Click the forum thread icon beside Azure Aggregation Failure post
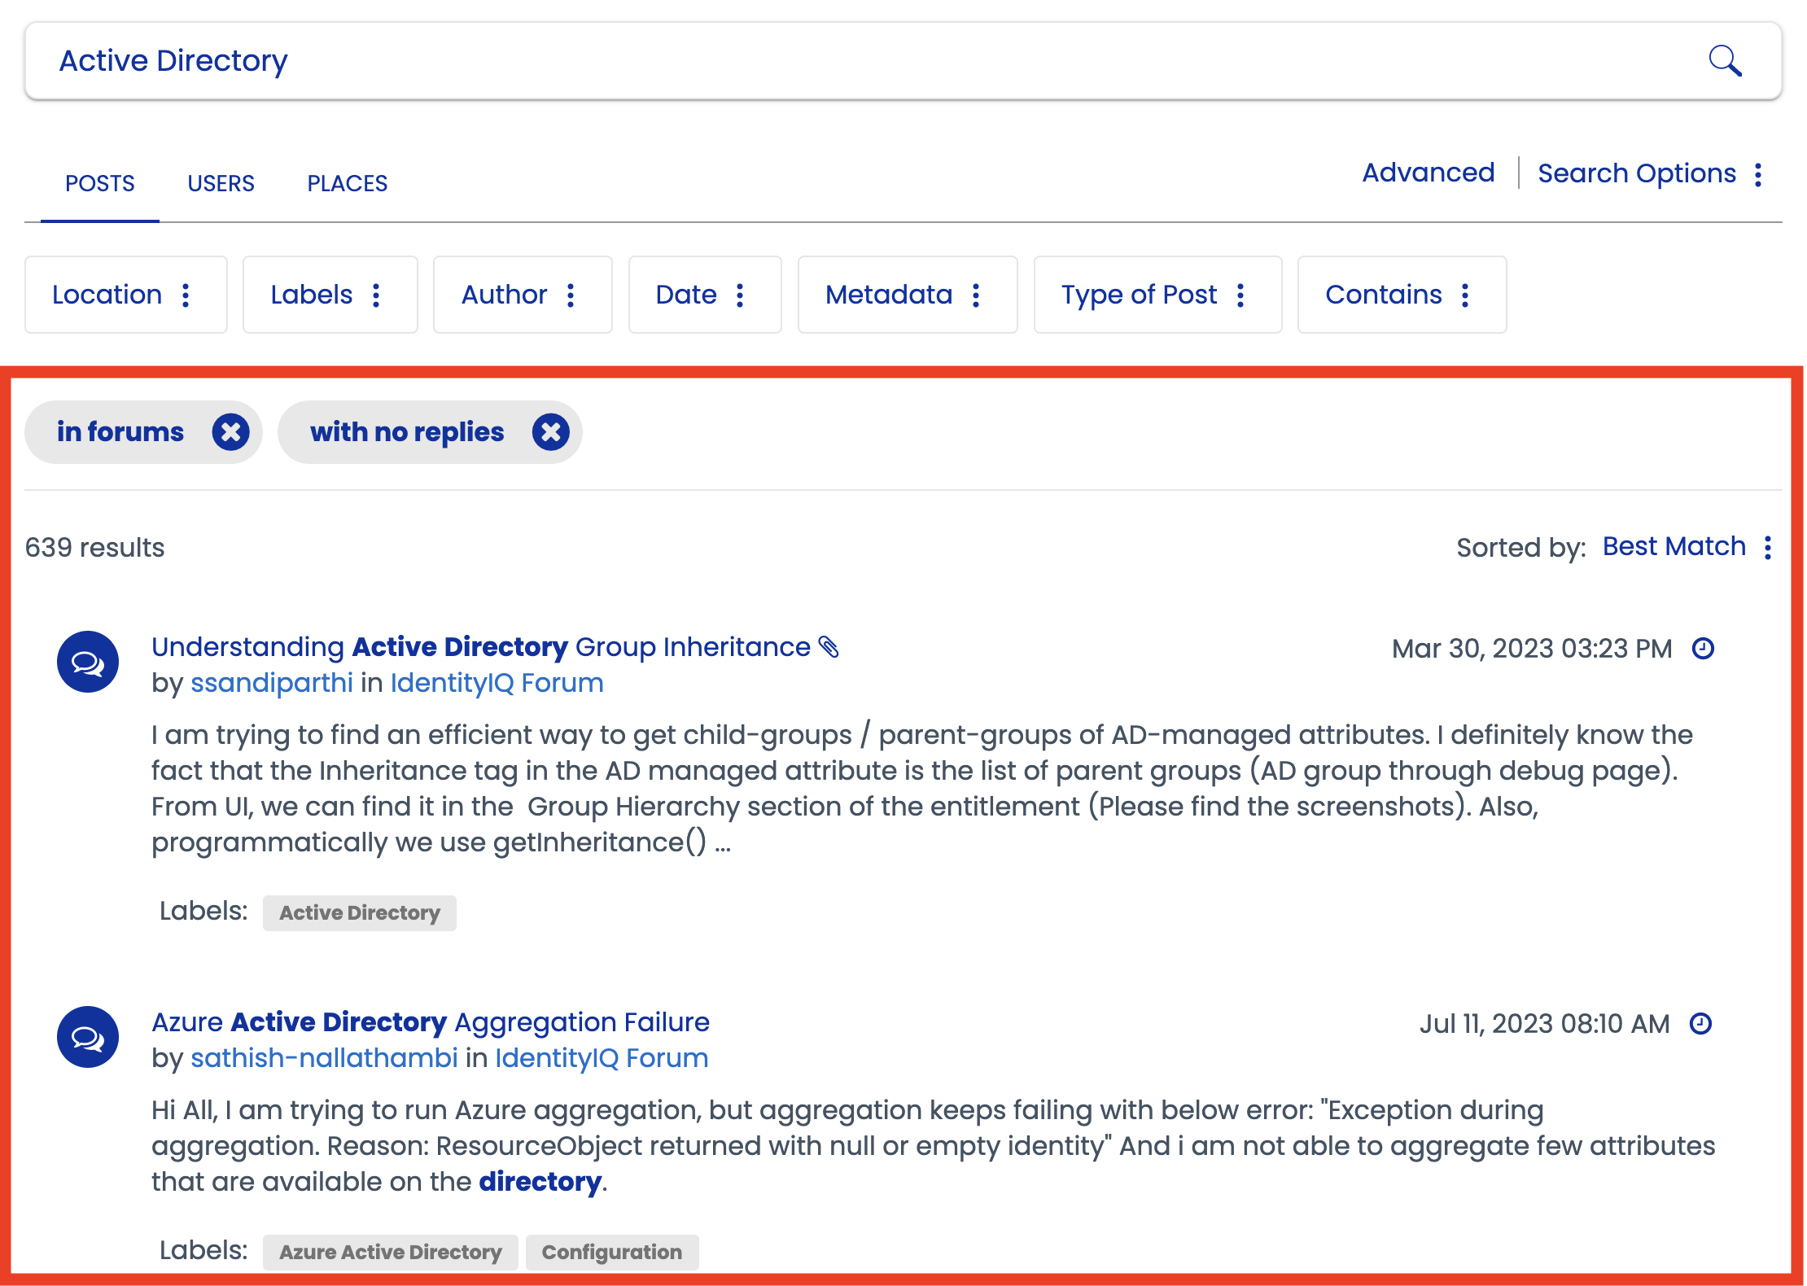Image resolution: width=1807 pixels, height=1286 pixels. [88, 1037]
